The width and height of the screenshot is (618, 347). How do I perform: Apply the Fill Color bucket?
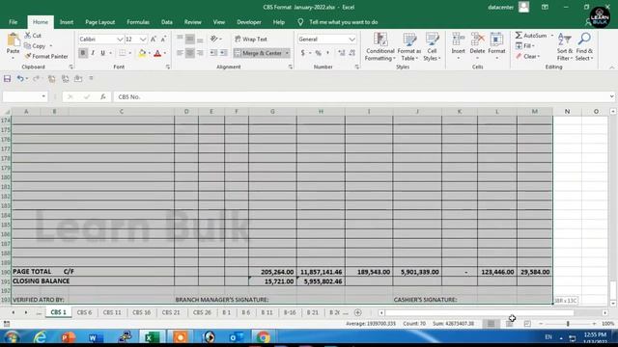point(142,53)
